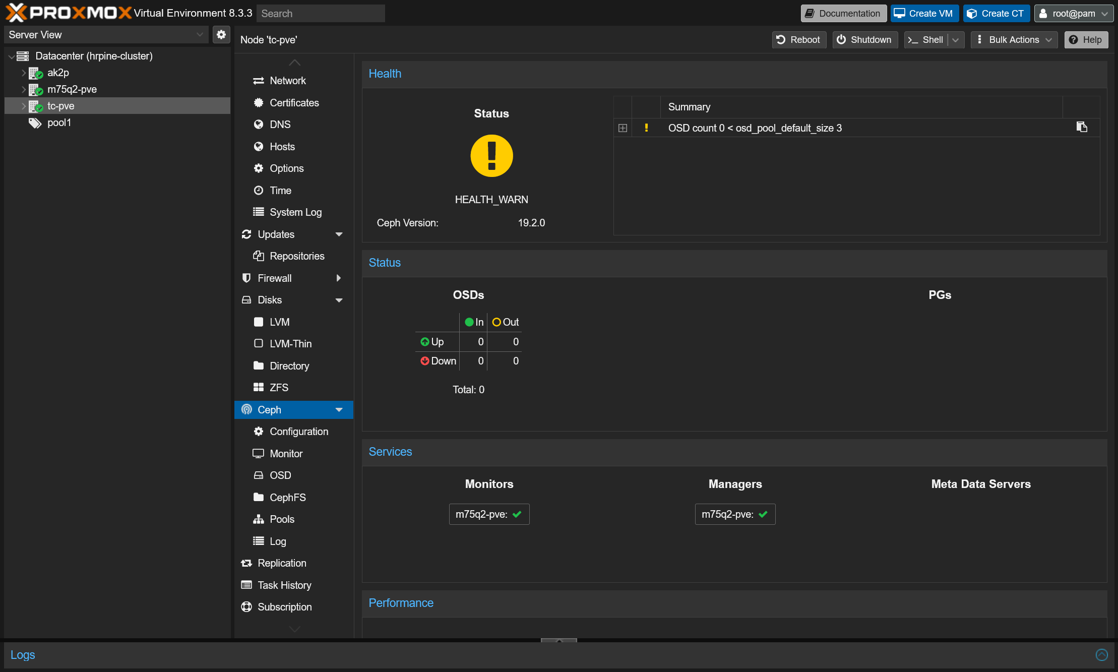Click the Network arrows icon
This screenshot has height=672, width=1118.
click(x=259, y=81)
